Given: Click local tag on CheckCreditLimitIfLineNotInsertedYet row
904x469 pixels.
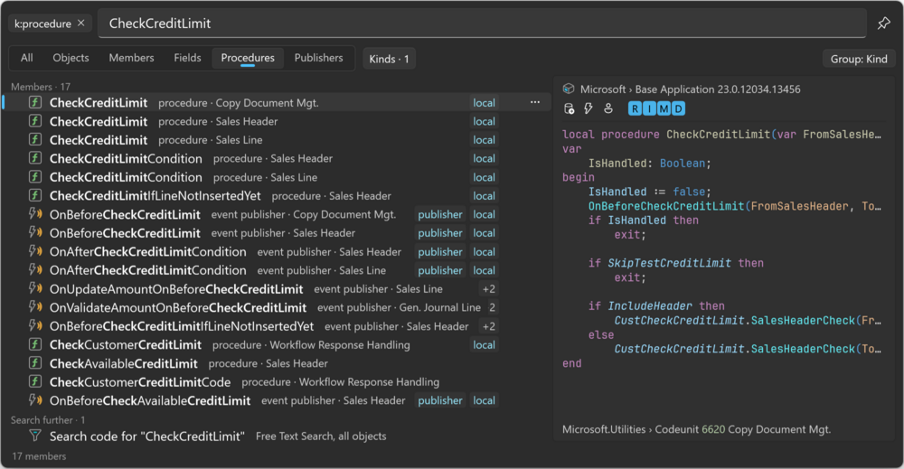Looking at the screenshot, I should coord(484,196).
